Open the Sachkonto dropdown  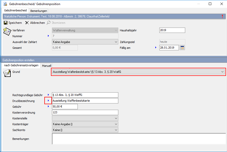pyautogui.click(x=116, y=130)
